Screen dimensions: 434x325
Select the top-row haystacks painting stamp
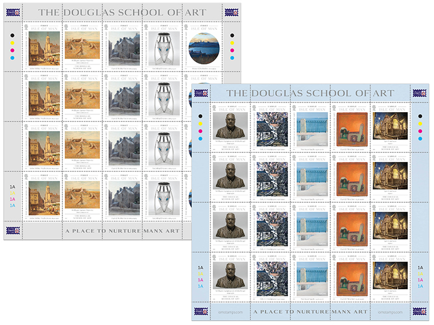click(x=82, y=47)
